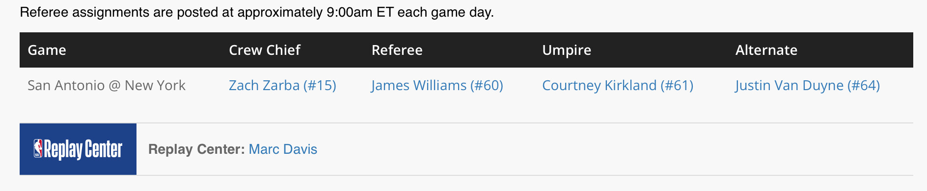
Task: Click the New York team name
Action: (155, 85)
